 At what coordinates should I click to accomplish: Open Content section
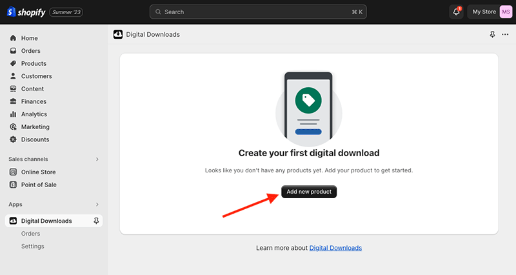click(32, 88)
